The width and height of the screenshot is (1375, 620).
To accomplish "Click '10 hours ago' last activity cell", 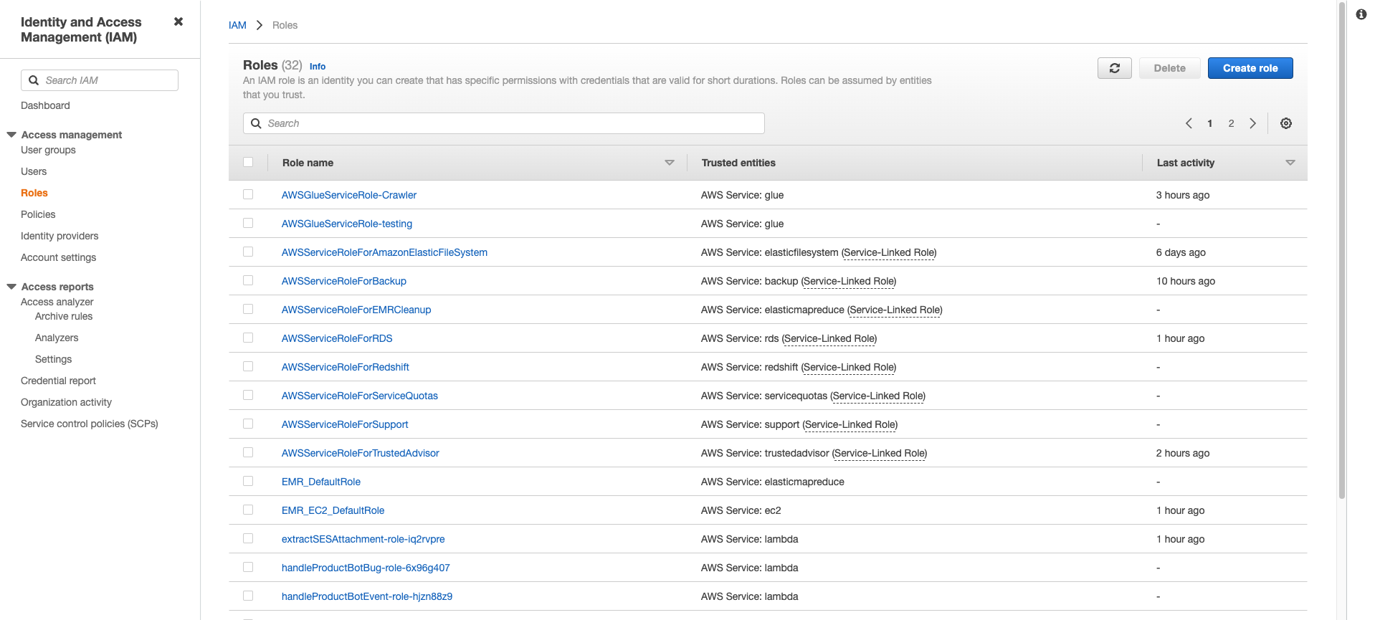I will (x=1186, y=281).
